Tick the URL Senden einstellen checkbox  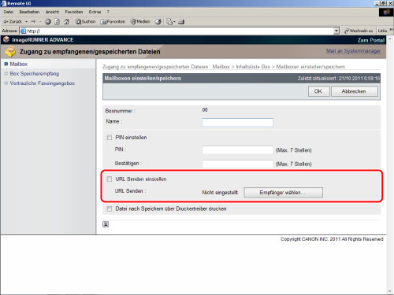coord(110,179)
